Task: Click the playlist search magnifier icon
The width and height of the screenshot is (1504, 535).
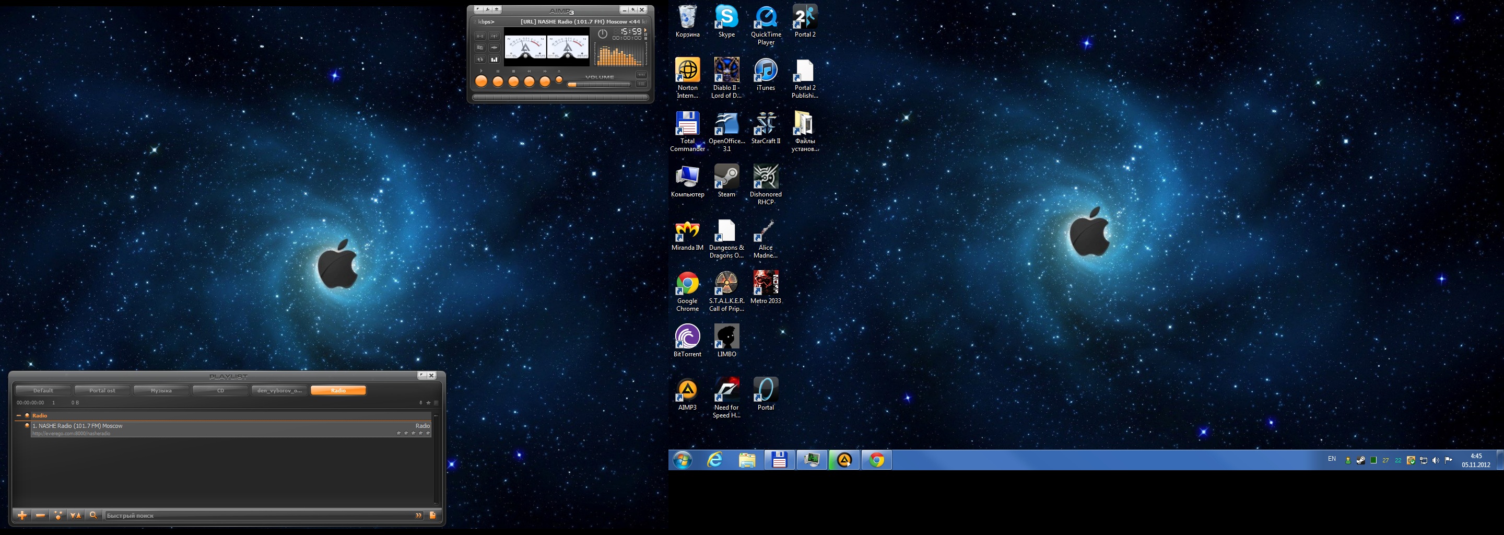Action: click(93, 516)
